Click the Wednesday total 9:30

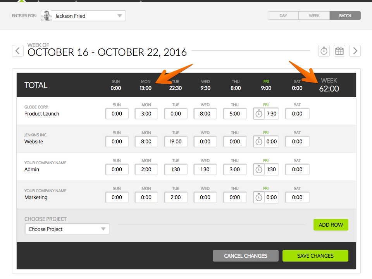coord(205,88)
